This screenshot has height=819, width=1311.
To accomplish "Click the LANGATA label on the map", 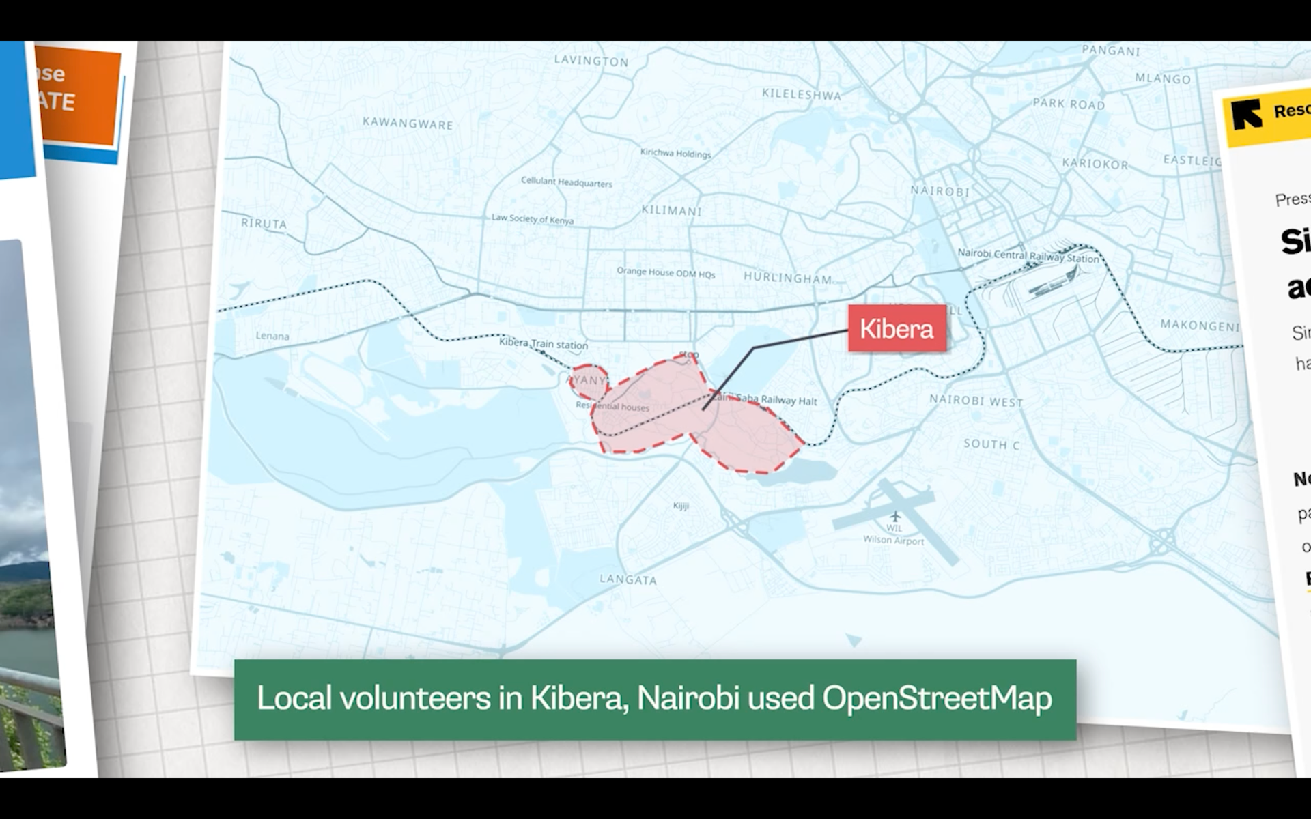I will point(628,579).
